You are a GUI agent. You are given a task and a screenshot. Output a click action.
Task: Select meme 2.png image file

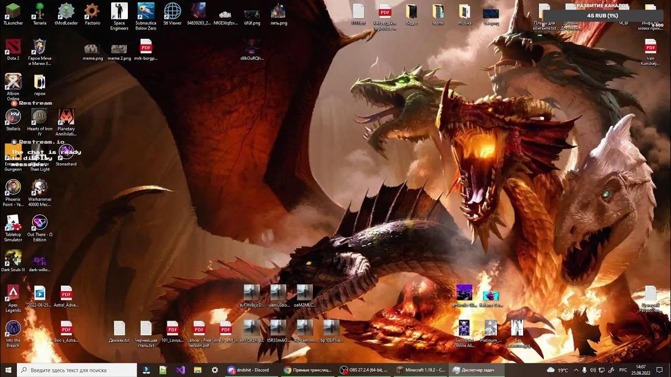pyautogui.click(x=119, y=52)
